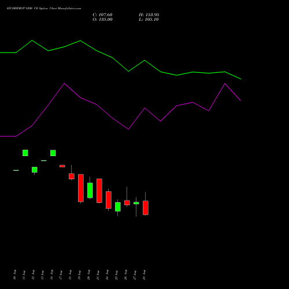Click the red candlestick for 24 Aug

tap(109, 200)
